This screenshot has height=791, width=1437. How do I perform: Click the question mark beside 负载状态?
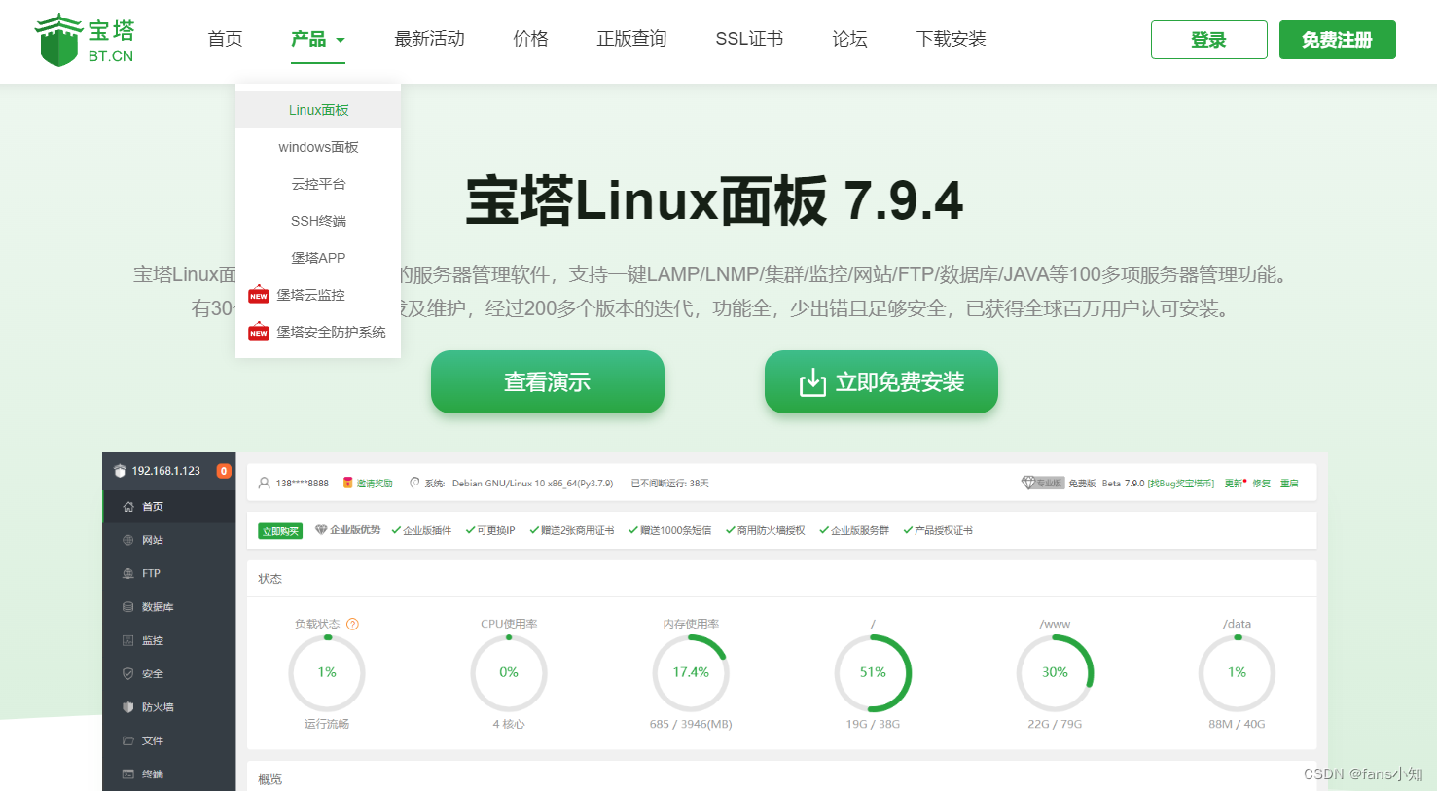[x=353, y=624]
